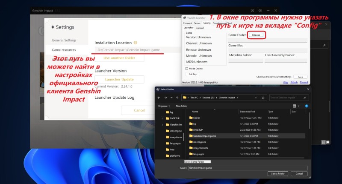Open the Discord sub-tab in YuukiPS Launcher
Image resolution: width=342 pixels, height=184 pixels.
200,28
